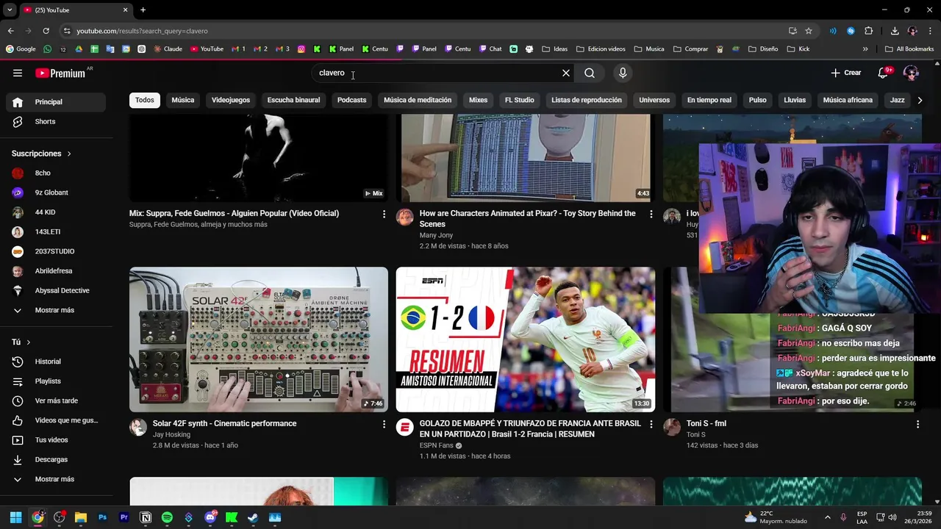This screenshot has height=529, width=941.
Task: Open ESPN Fans channel link
Action: (x=436, y=445)
